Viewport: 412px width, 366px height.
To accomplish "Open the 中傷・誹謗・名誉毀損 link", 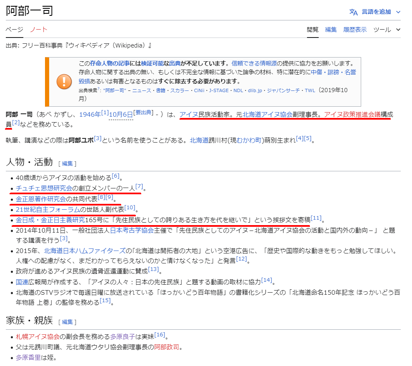I will click(333, 72).
